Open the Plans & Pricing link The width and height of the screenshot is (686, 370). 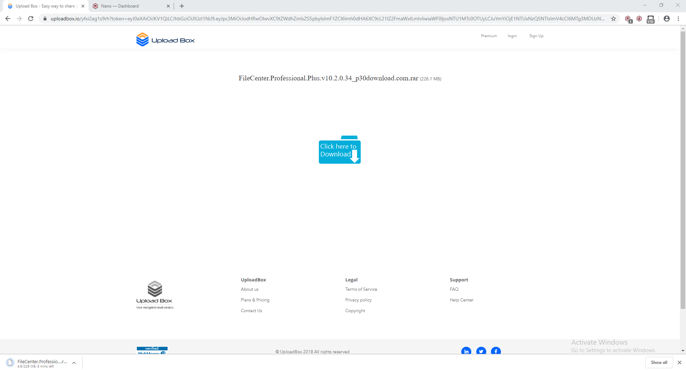255,300
